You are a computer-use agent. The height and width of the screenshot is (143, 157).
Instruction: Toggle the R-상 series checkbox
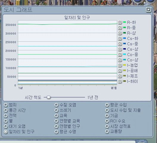click(120, 33)
